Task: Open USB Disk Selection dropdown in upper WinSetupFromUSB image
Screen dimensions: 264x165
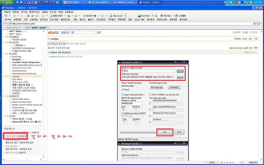Action: tap(173, 77)
